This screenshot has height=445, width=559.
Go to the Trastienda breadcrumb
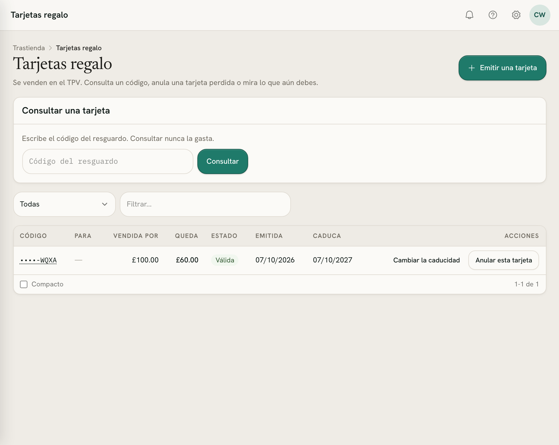point(29,48)
